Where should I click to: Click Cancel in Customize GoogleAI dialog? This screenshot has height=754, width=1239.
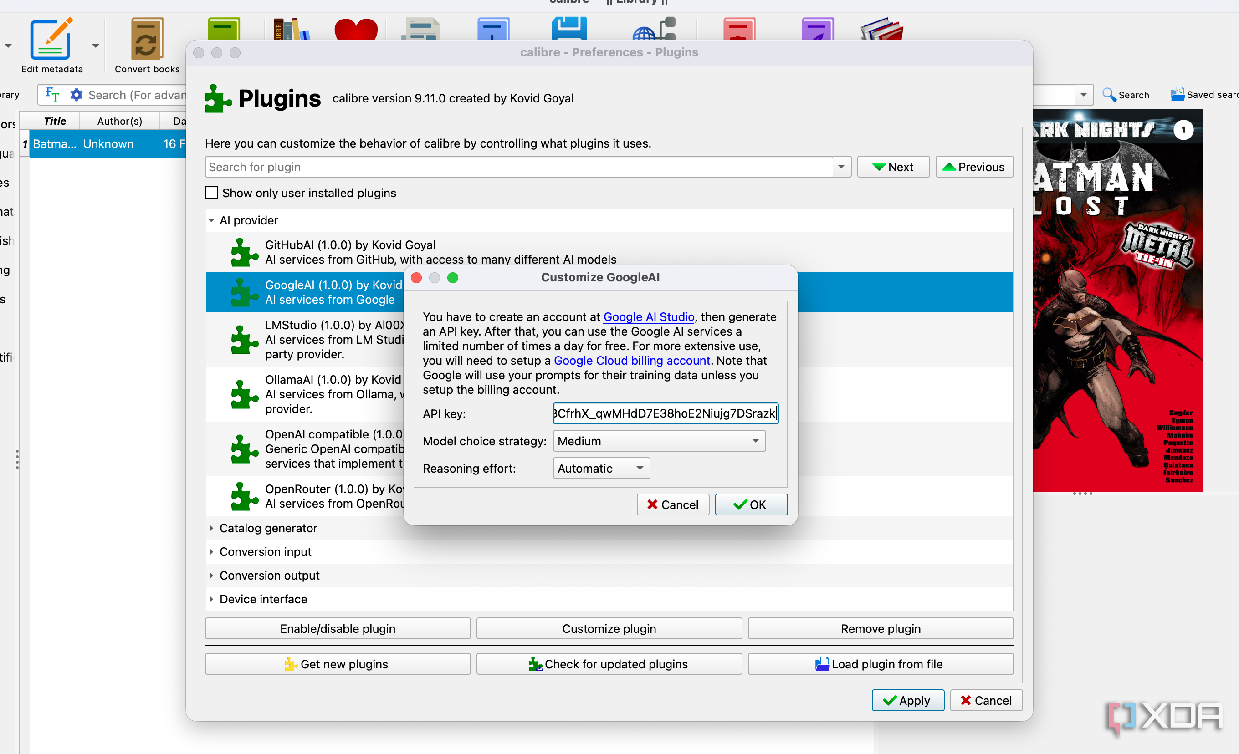(672, 504)
